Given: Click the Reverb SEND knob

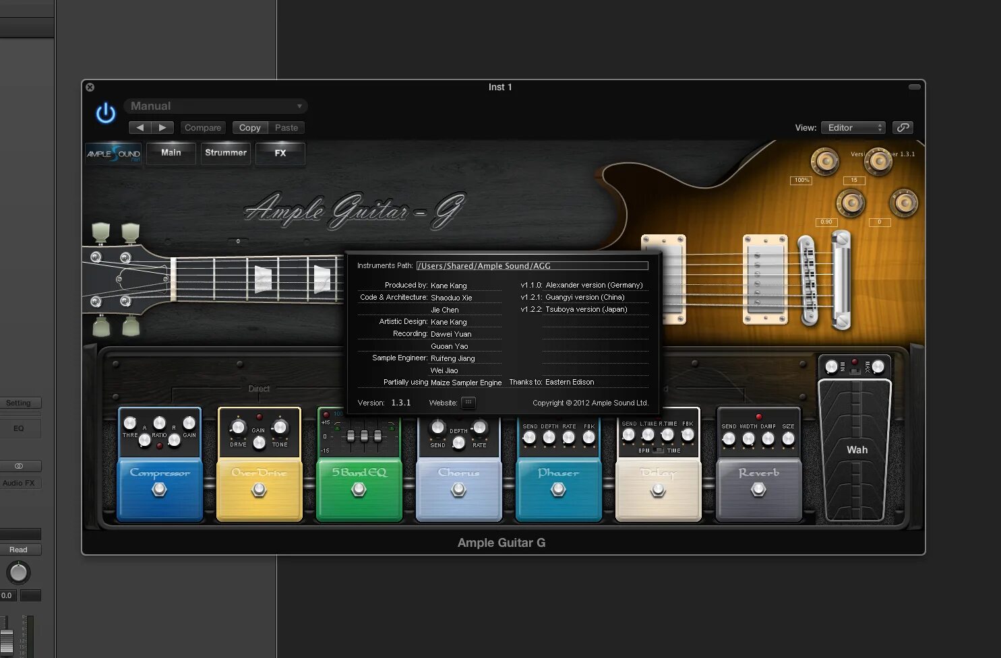Looking at the screenshot, I should 728,439.
